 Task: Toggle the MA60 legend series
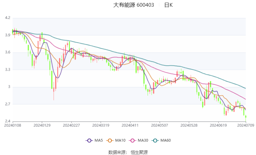161,140
